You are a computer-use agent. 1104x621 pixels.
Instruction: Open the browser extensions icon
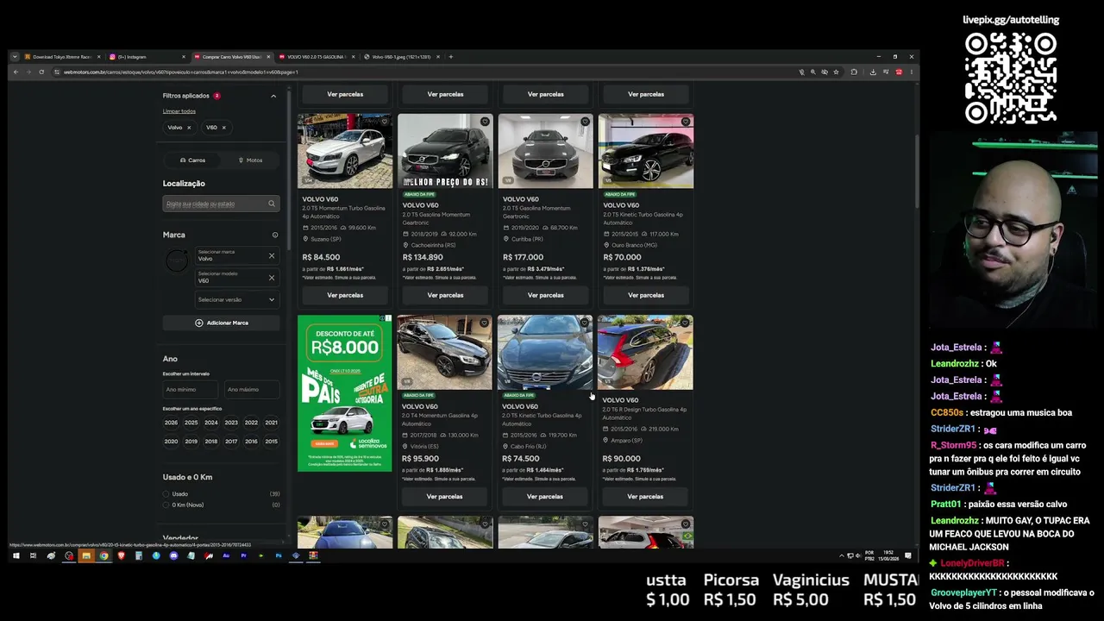854,72
